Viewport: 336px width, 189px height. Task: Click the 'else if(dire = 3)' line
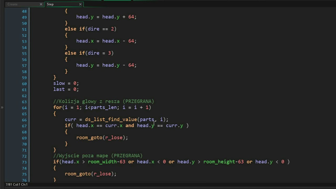pyautogui.click(x=89, y=53)
